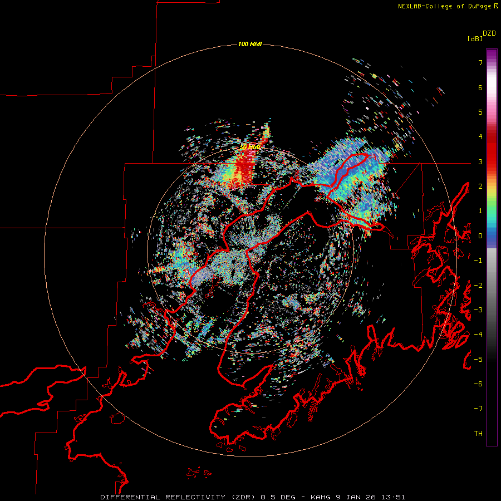
Task: Click the 50 NMI range ring label
Action: (250, 148)
